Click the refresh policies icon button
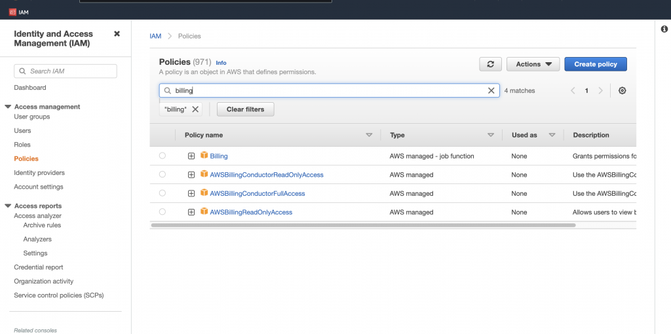Viewport: 671px width, 334px height. click(490, 64)
